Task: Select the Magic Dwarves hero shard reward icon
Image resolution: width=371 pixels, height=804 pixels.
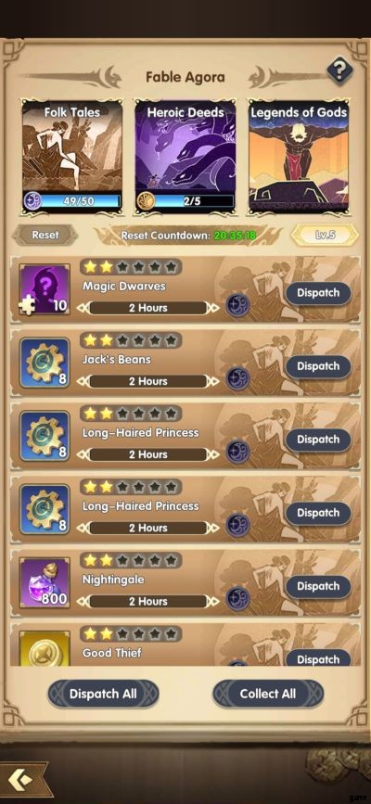Action: (x=45, y=289)
